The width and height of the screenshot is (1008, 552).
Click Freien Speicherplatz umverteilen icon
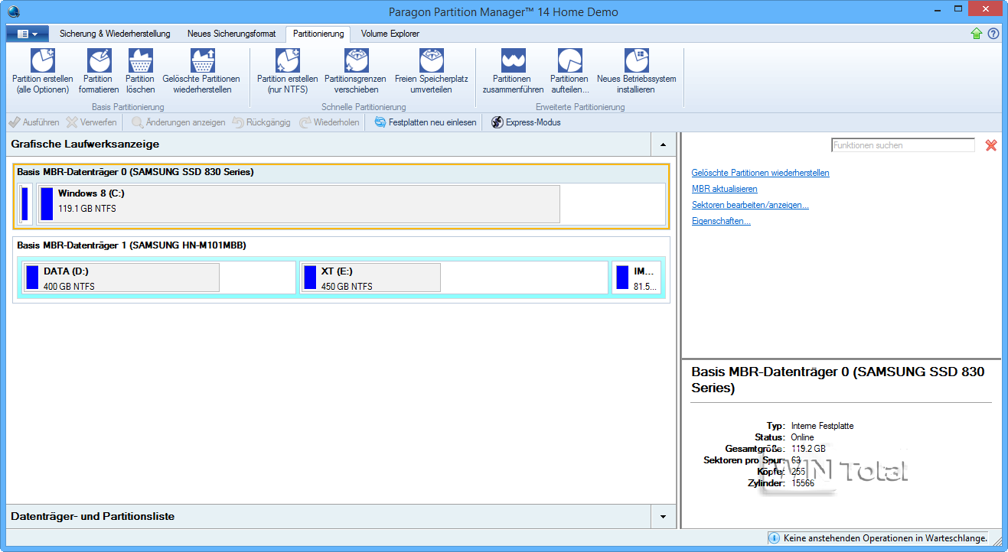point(431,61)
